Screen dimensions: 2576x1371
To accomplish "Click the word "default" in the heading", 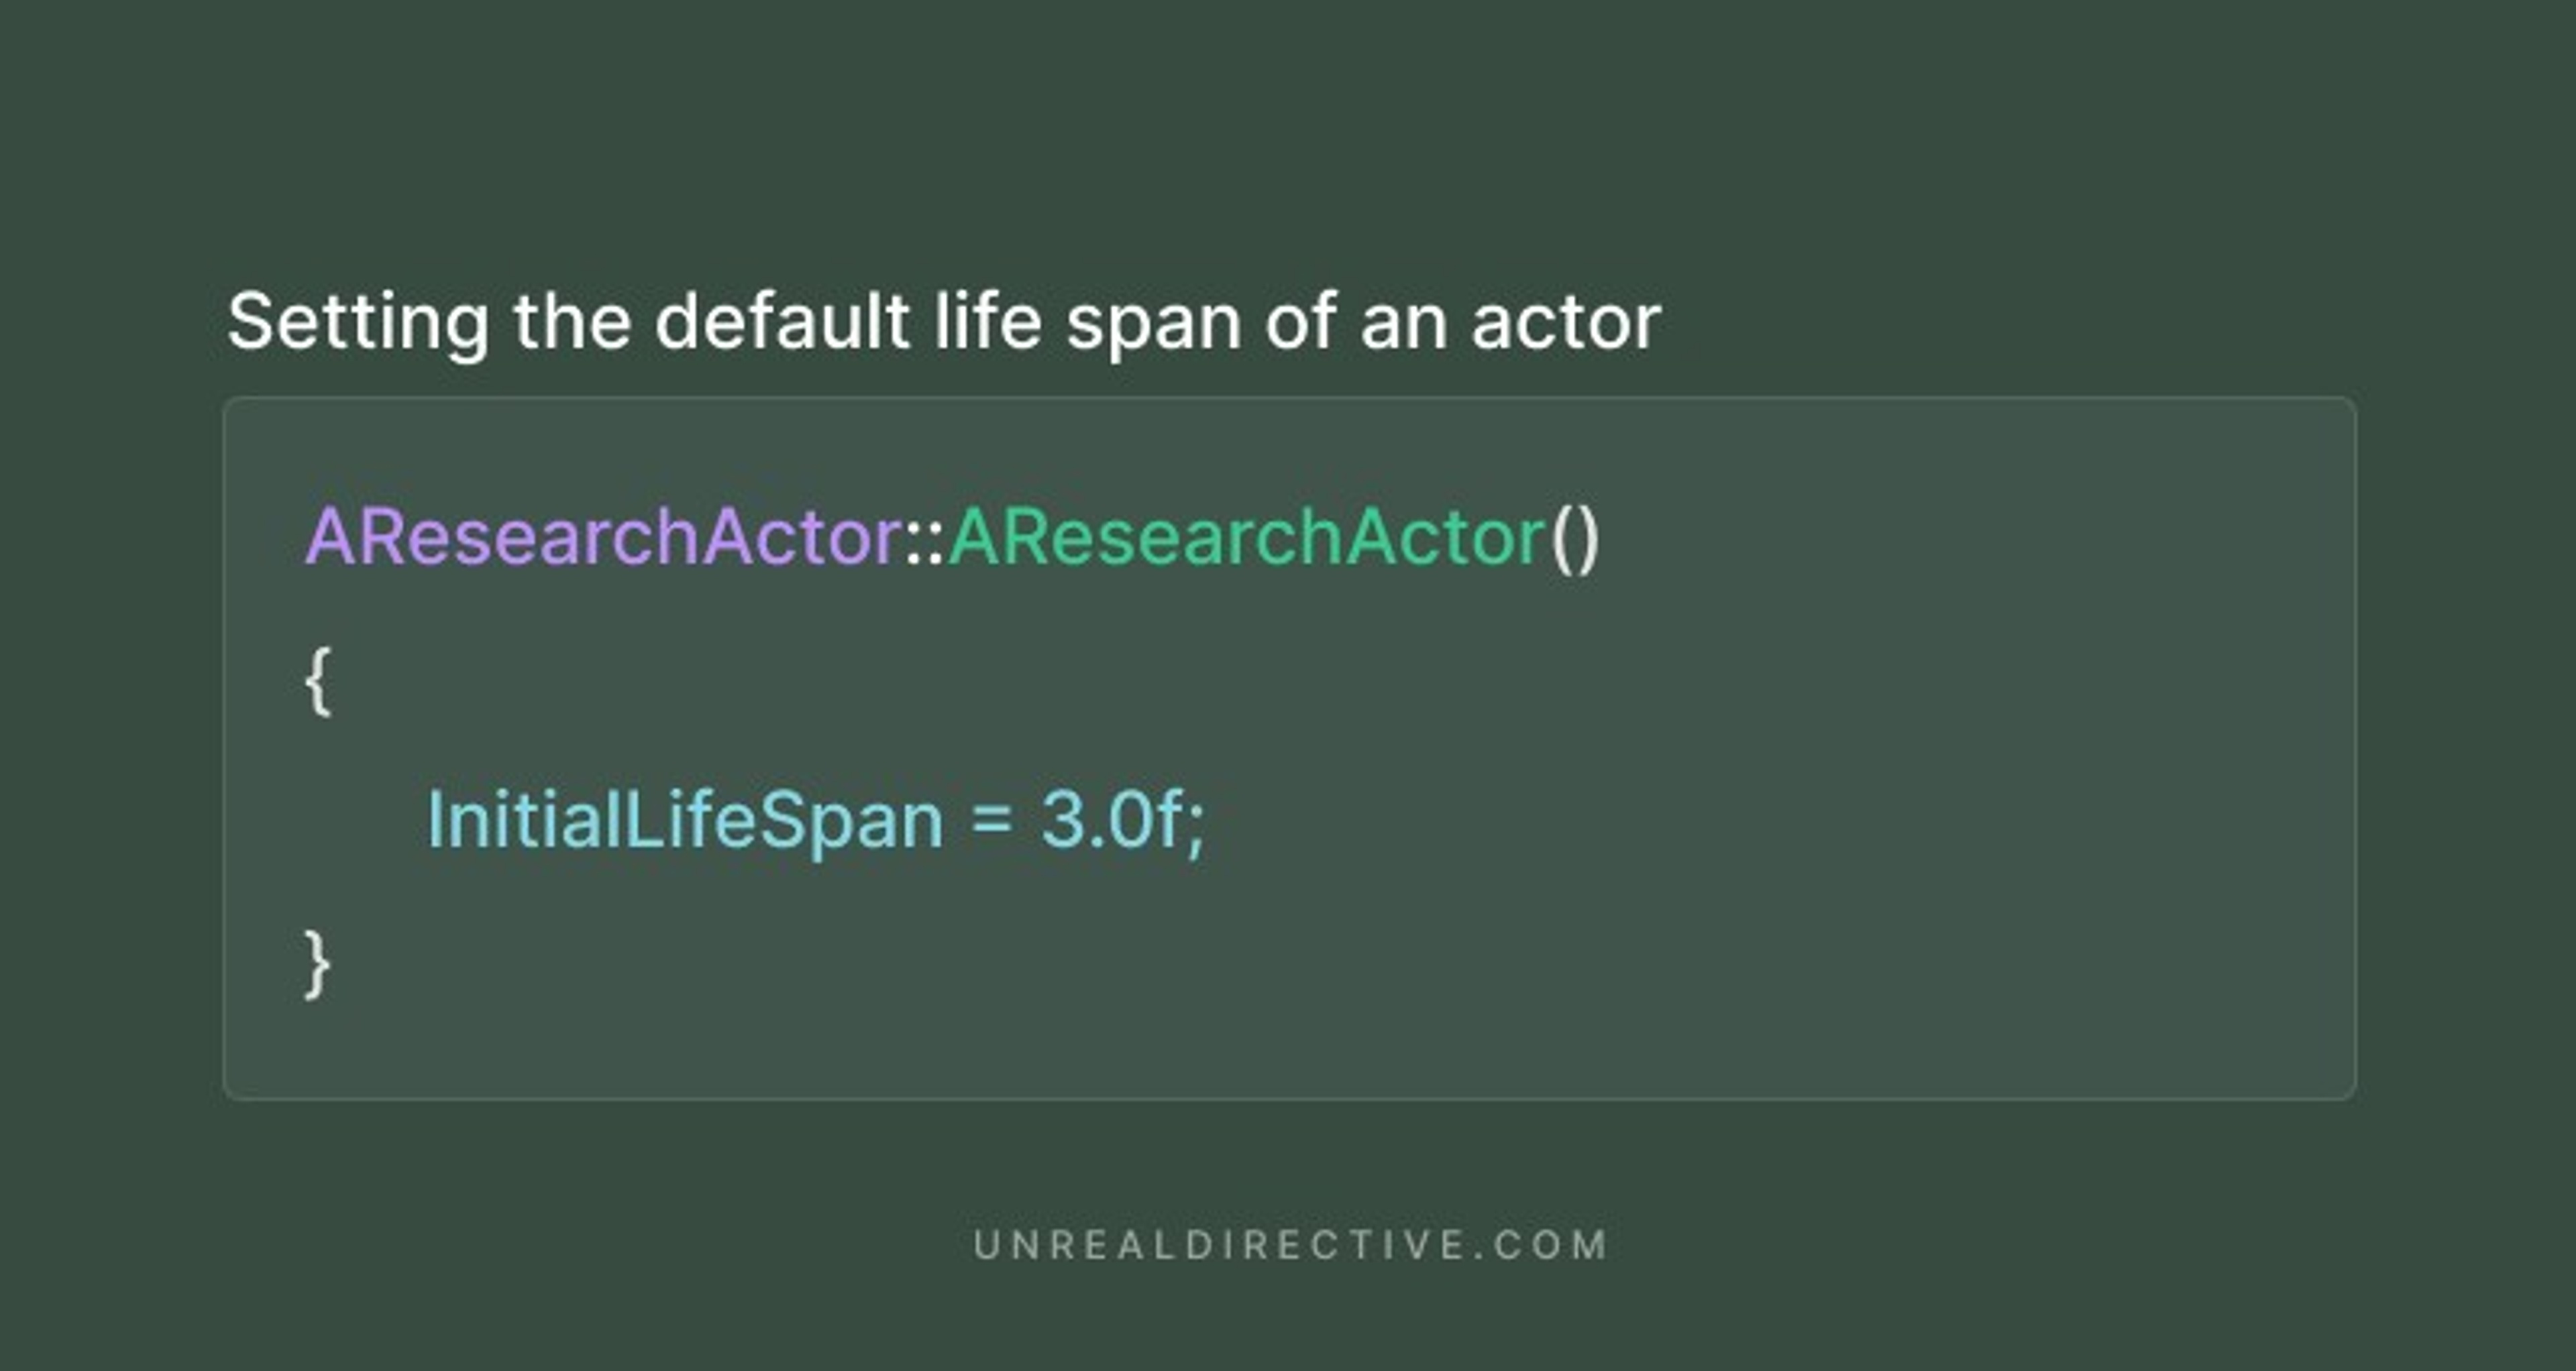I will click(781, 322).
